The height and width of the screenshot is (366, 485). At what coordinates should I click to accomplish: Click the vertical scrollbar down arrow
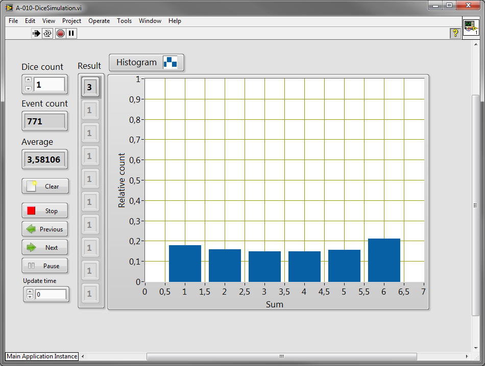point(476,348)
